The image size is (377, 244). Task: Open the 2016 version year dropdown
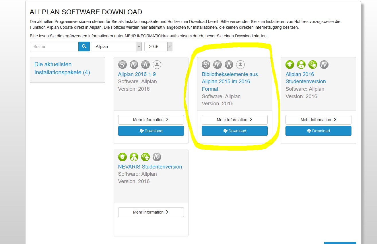(x=158, y=47)
